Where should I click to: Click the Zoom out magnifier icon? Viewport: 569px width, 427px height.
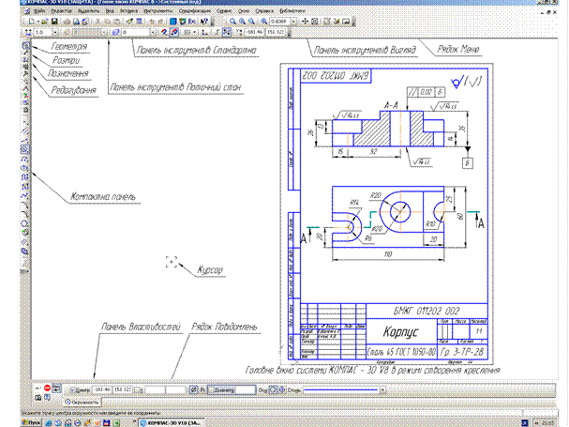tap(251, 22)
